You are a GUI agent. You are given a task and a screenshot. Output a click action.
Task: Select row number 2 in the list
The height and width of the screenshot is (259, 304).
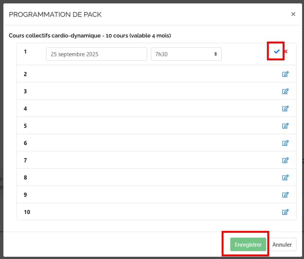pos(25,74)
